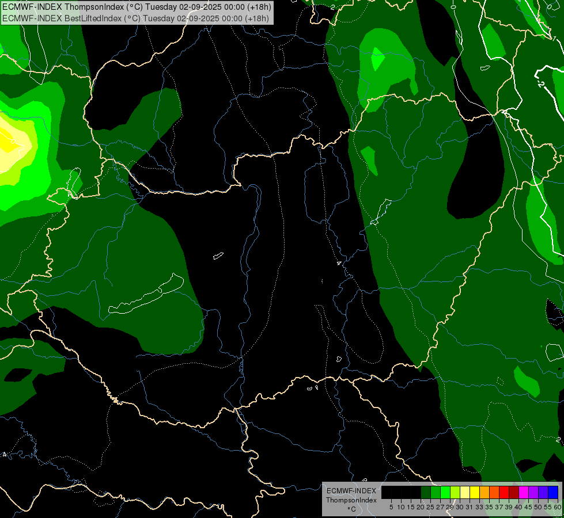The width and height of the screenshot is (564, 518).
Task: Click legend tick value 39
Action: click(x=509, y=507)
